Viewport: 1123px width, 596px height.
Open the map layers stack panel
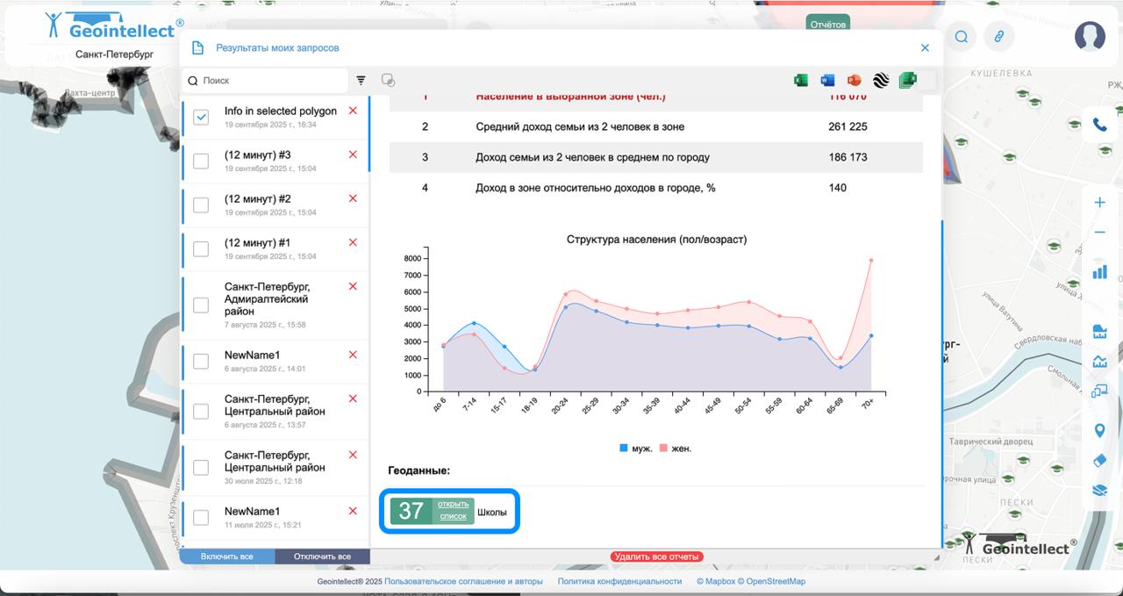(x=1099, y=491)
